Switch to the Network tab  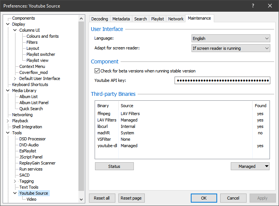(176, 19)
